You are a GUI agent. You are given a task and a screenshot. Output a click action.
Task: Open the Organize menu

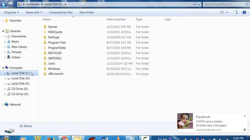point(11,12)
